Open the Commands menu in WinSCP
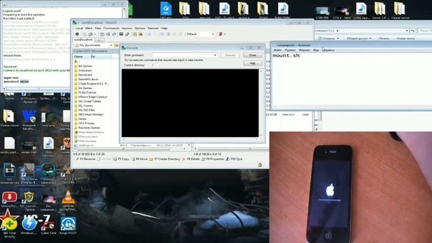The image size is (432, 243). click(111, 28)
